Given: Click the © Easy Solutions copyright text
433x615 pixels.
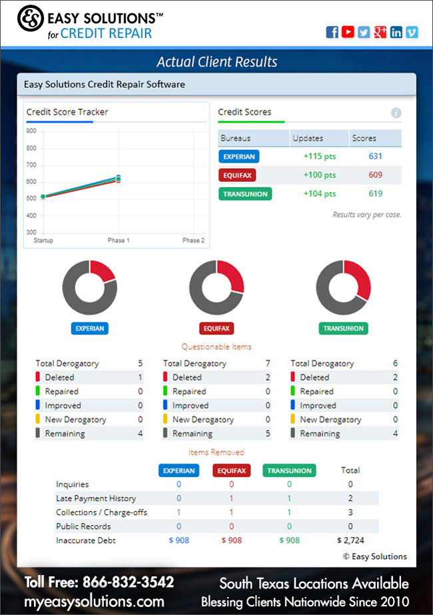Looking at the screenshot, I should pyautogui.click(x=375, y=556).
